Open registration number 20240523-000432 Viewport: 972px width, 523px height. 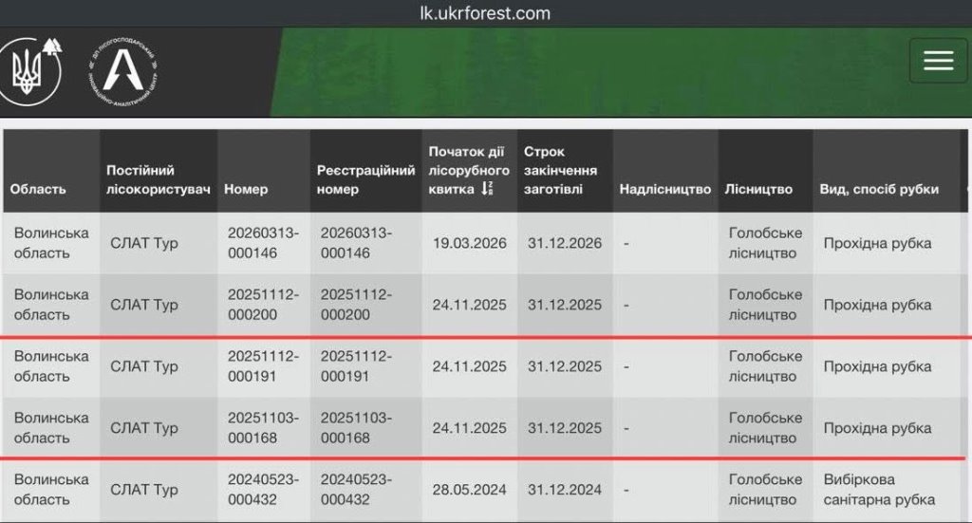click(x=356, y=490)
